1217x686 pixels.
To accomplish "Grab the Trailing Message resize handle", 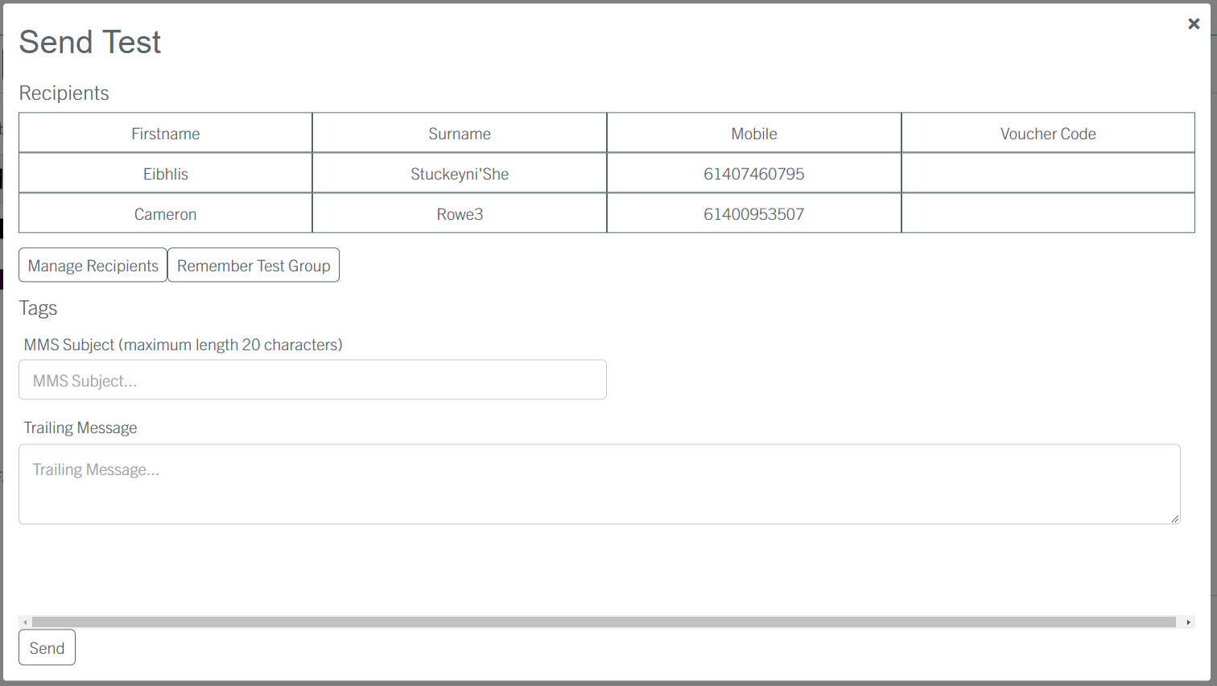I will (x=1175, y=519).
